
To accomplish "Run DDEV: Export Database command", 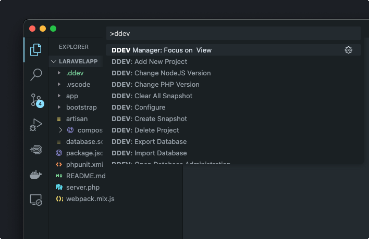I will tap(233, 141).
